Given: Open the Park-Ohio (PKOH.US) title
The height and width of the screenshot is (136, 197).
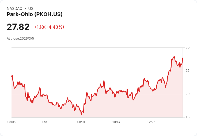Looking at the screenshot, I should (x=35, y=14).
